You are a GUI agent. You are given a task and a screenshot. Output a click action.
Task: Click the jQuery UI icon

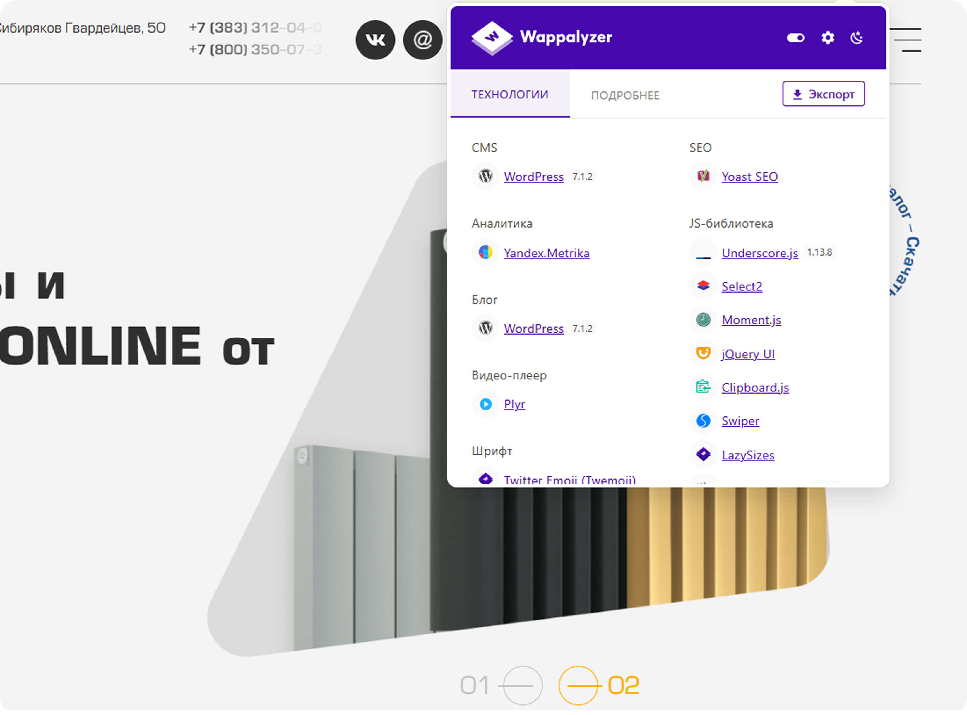[x=703, y=353]
